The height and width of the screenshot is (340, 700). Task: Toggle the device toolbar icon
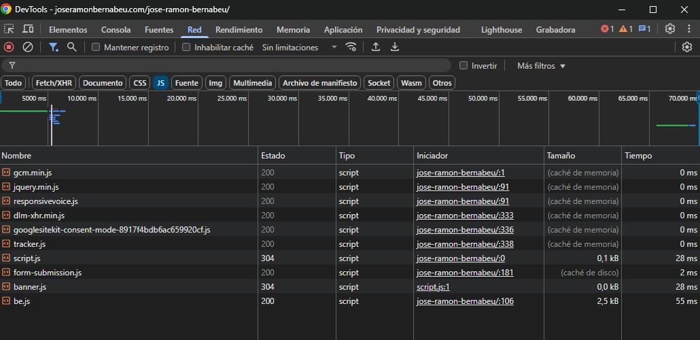click(28, 29)
